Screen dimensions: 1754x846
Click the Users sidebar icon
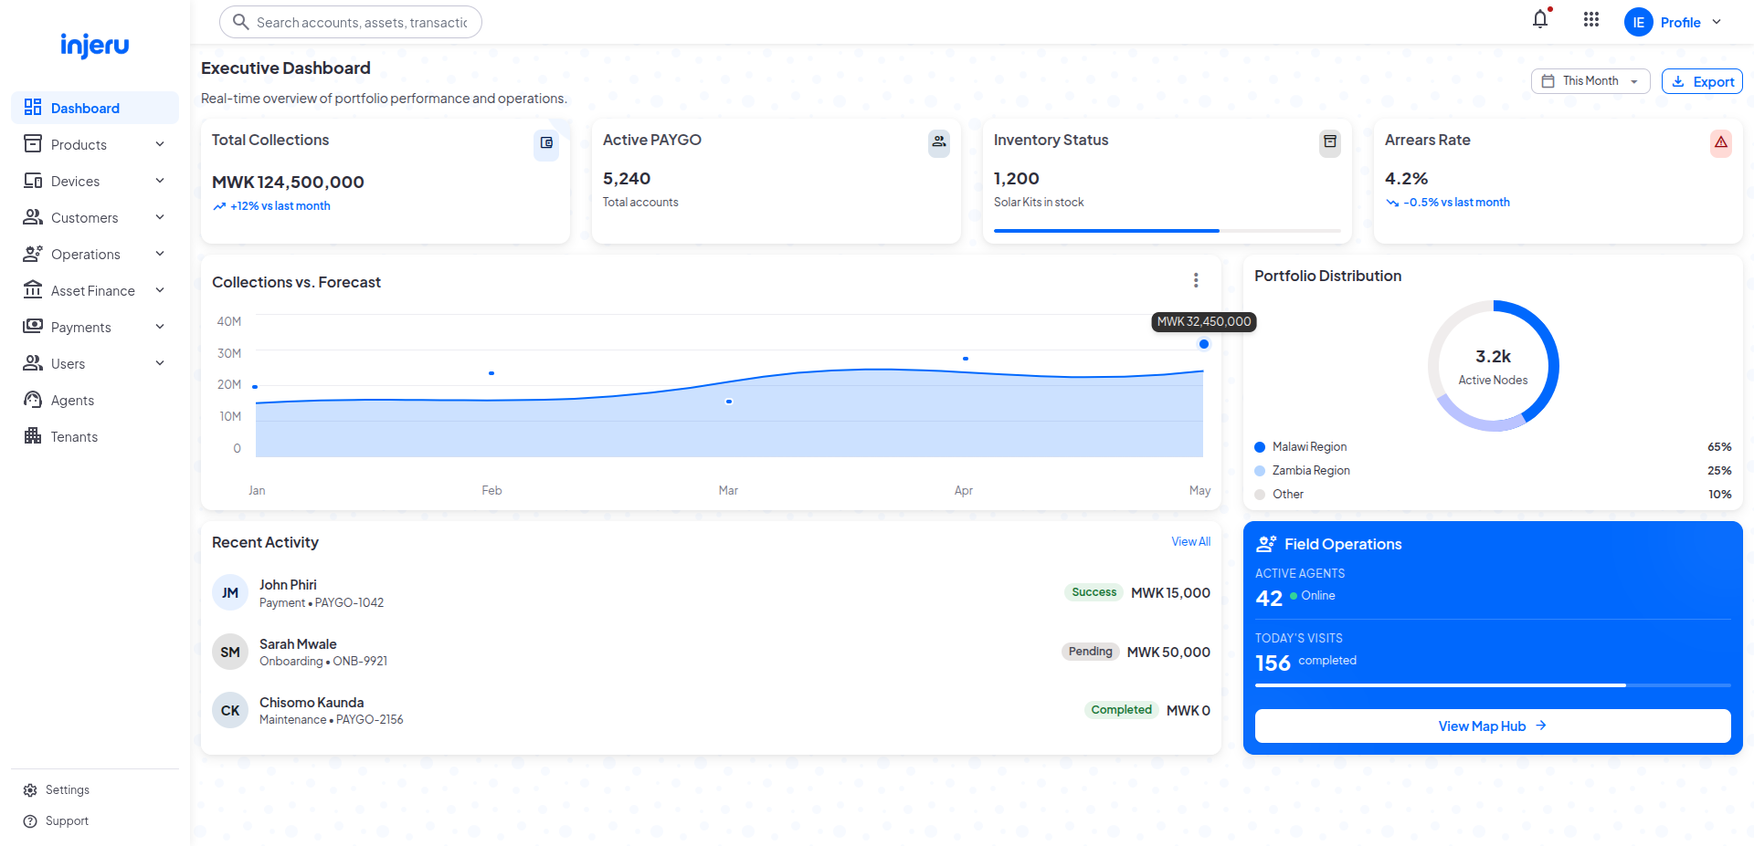coord(33,363)
